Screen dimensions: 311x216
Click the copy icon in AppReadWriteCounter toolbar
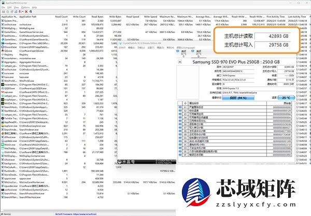click(x=8, y=12)
